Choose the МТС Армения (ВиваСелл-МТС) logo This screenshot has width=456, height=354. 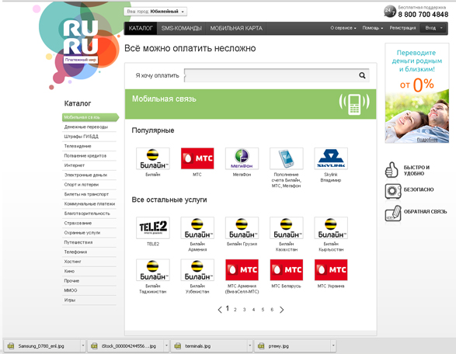tap(242, 270)
